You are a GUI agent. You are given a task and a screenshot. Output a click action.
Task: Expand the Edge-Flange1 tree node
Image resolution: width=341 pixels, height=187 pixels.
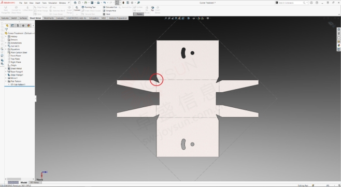pyautogui.click(x=6, y=75)
